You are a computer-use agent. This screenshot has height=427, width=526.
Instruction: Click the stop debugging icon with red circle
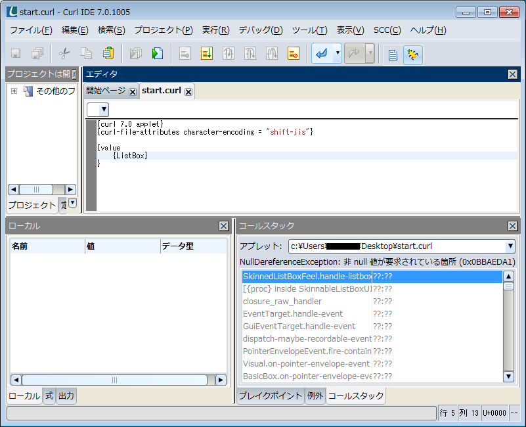[x=294, y=53]
